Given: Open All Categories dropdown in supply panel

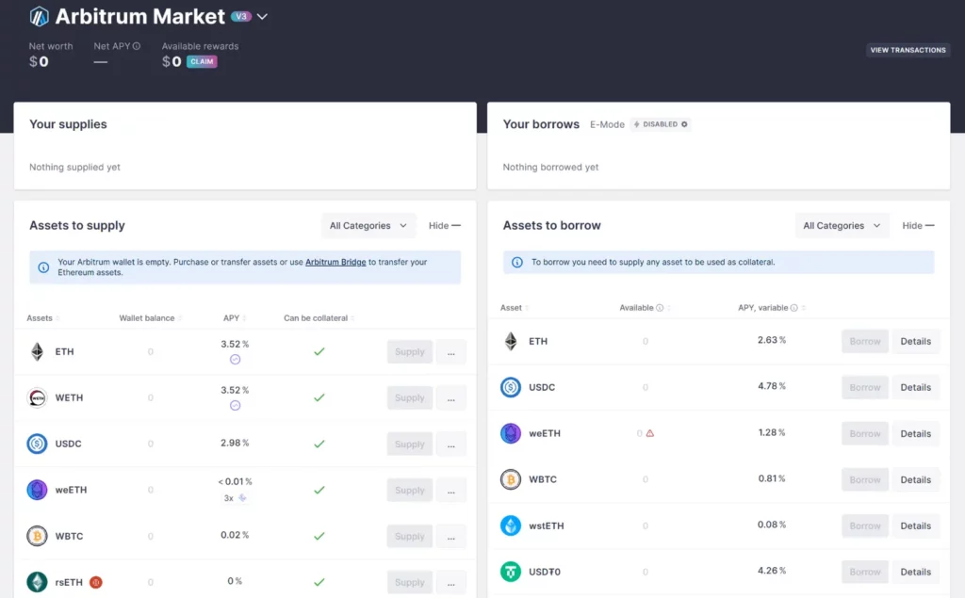Looking at the screenshot, I should click(x=368, y=226).
